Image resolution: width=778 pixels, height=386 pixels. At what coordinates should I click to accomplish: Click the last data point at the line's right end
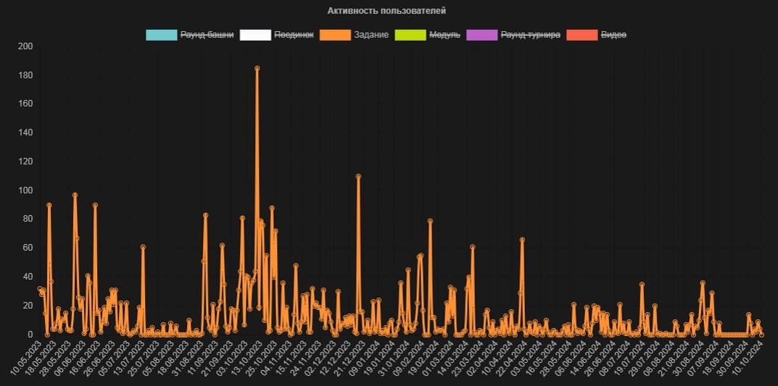click(761, 335)
